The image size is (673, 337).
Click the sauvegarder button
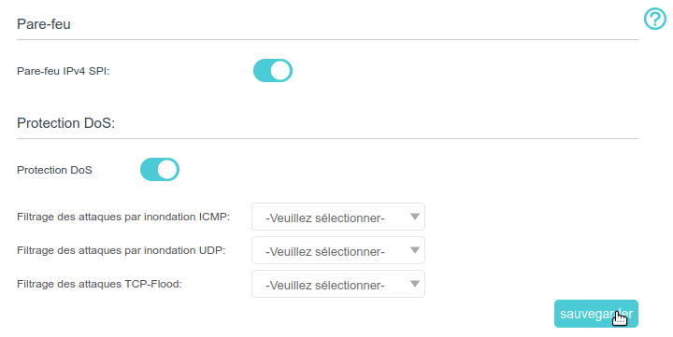(596, 314)
